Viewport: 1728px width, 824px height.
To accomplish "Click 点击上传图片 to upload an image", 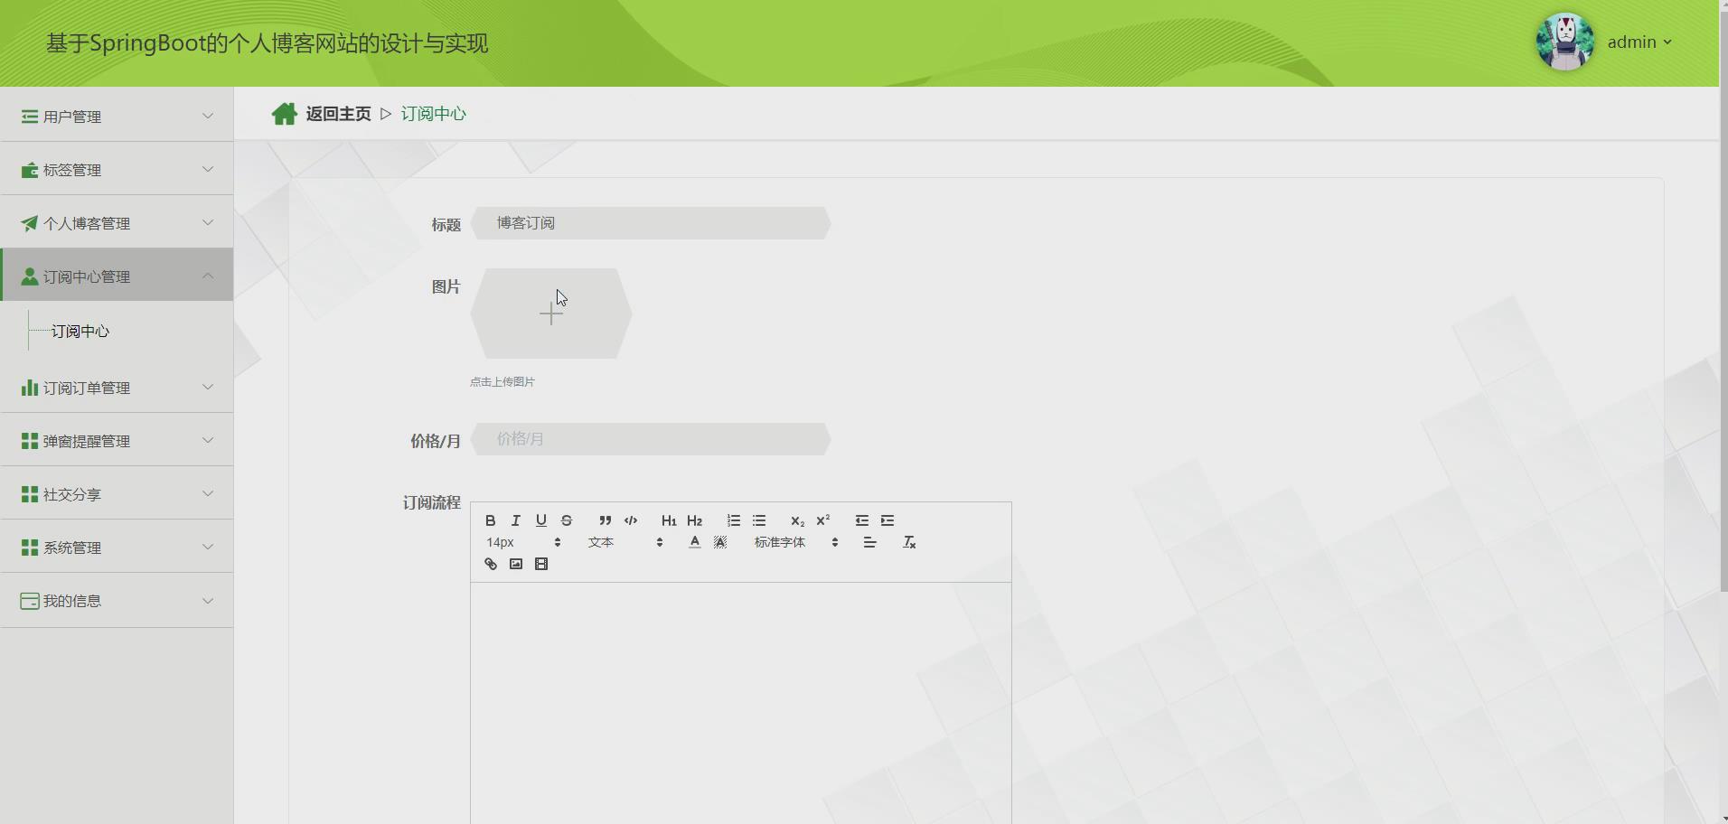I will (502, 381).
